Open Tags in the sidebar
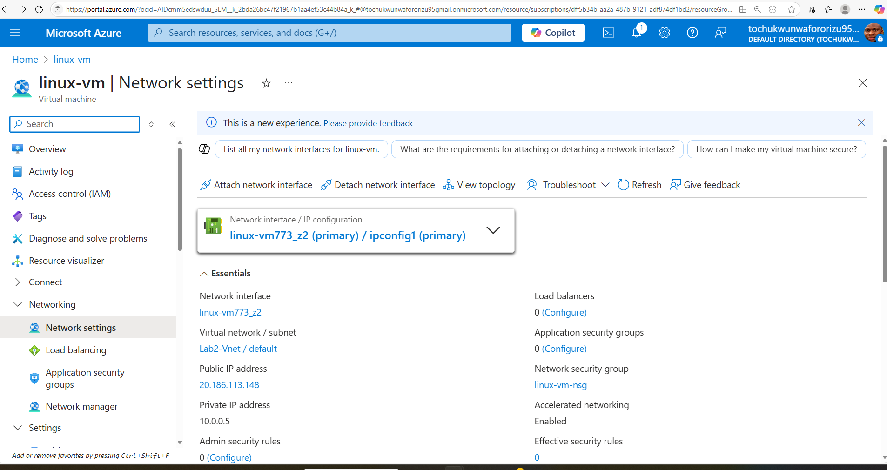Viewport: 887px width, 470px height. click(x=37, y=216)
